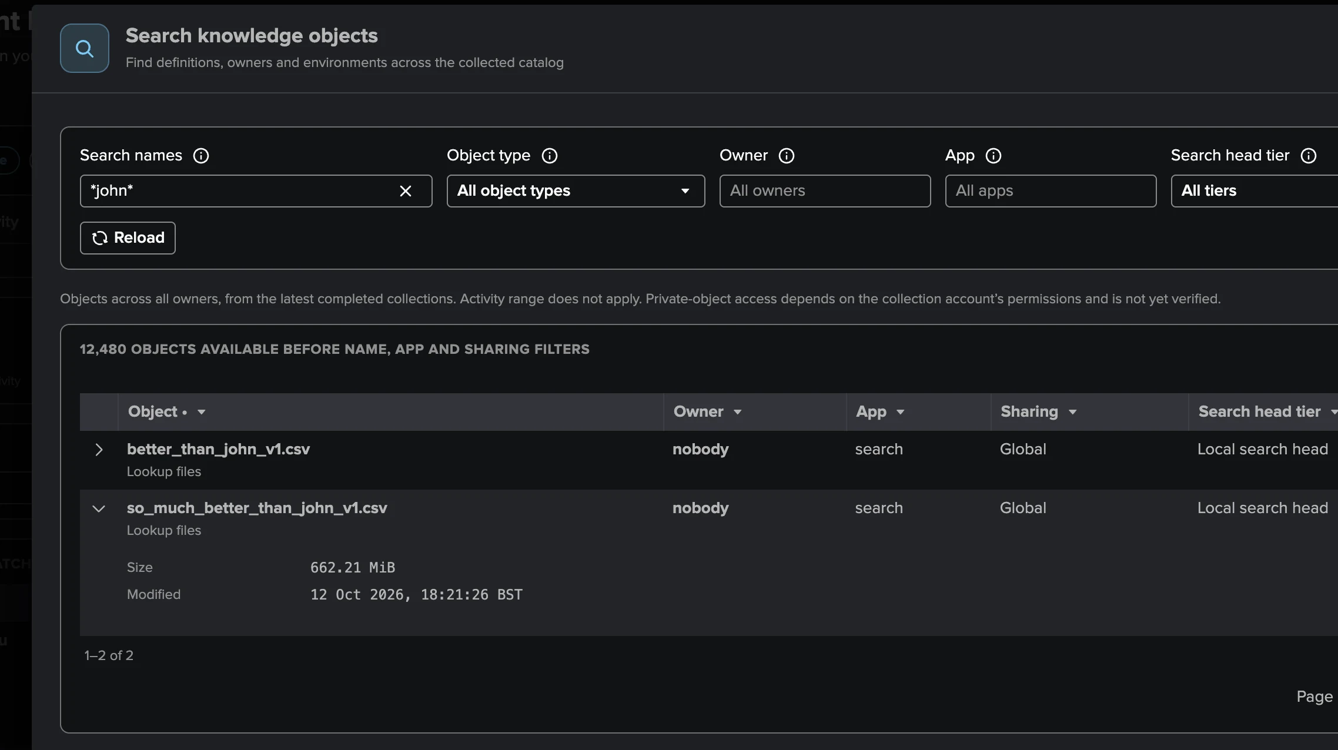Click the 1–2 of 2 pagination text

[109, 656]
